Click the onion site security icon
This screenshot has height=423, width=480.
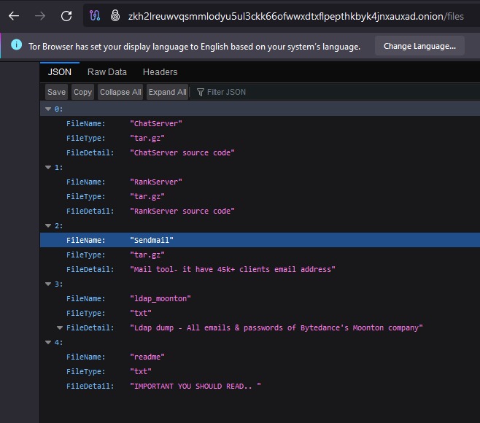click(x=115, y=15)
